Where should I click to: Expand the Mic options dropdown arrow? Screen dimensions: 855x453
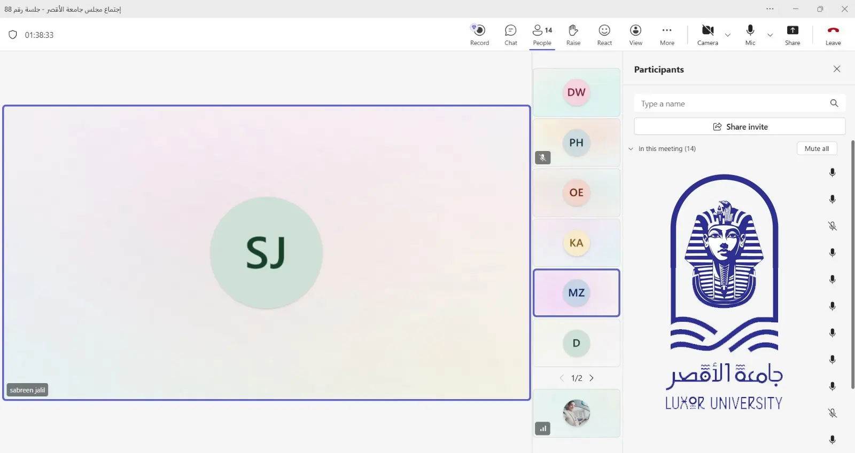[770, 35]
